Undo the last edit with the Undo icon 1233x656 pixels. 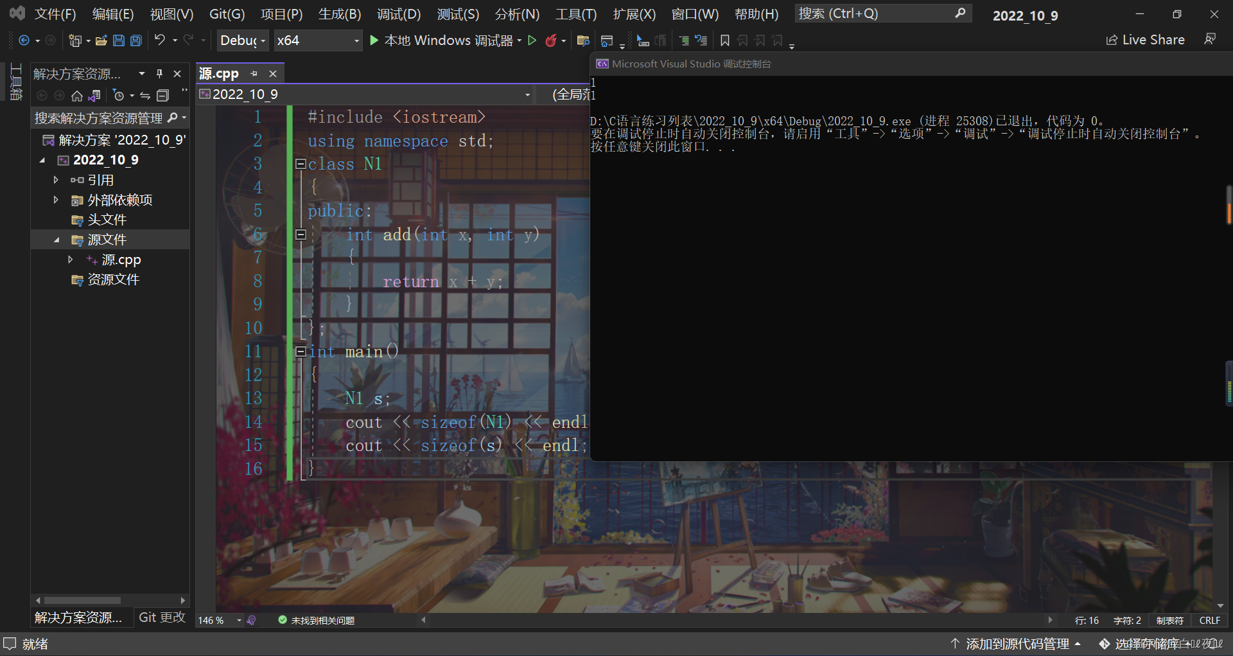(x=160, y=40)
